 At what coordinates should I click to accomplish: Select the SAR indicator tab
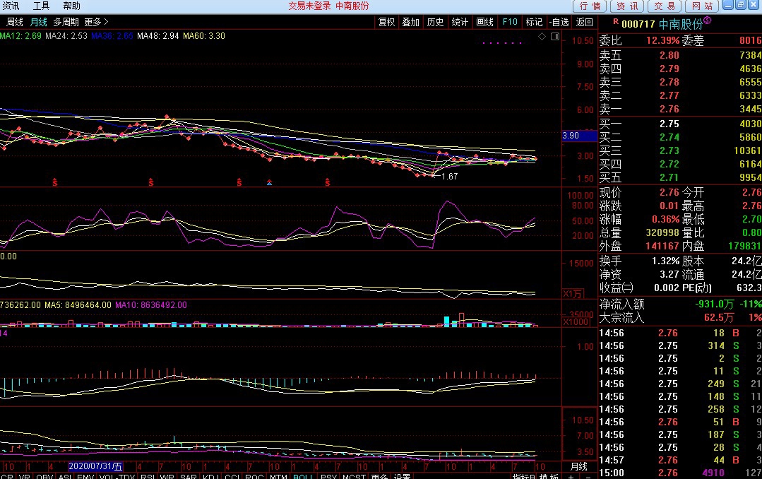point(188,476)
